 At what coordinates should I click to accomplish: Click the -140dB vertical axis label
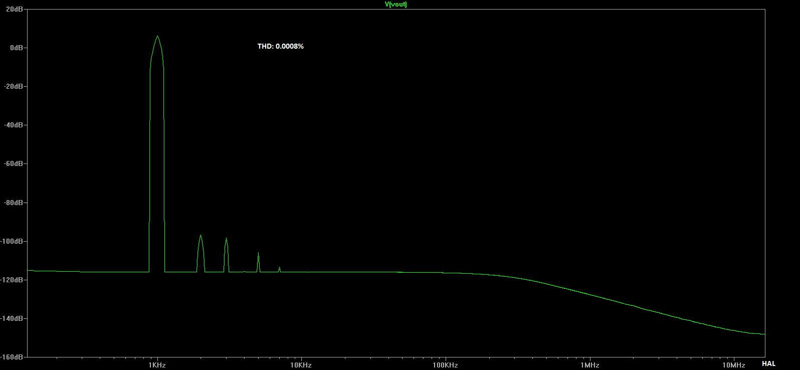pyautogui.click(x=12, y=318)
